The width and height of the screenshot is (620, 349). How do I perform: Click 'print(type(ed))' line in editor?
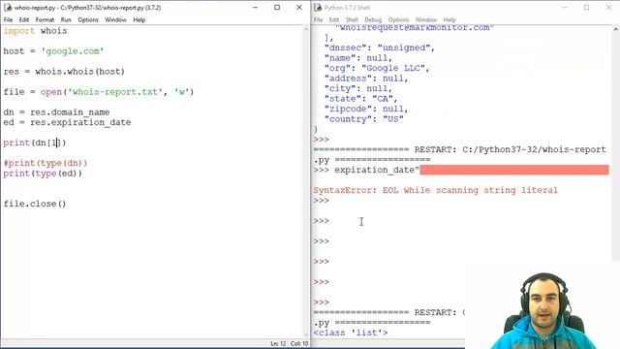43,174
